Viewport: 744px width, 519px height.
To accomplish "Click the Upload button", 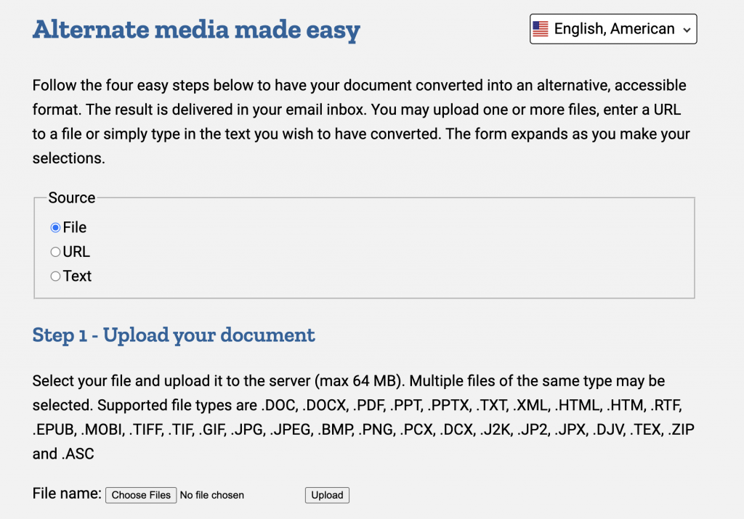I will (x=327, y=495).
